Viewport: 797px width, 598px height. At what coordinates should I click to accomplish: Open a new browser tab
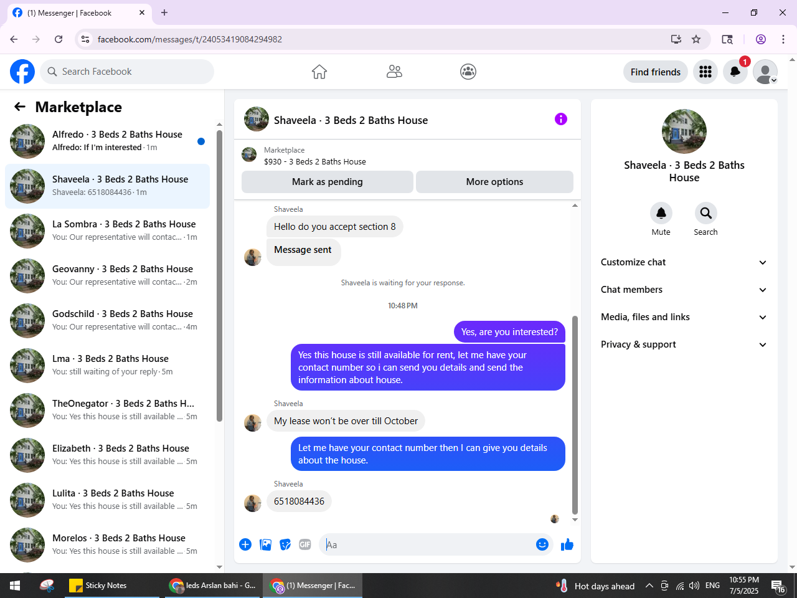(x=164, y=12)
